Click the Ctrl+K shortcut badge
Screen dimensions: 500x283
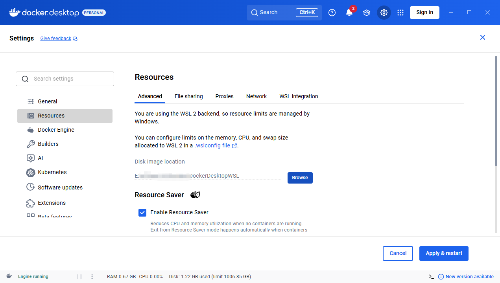(x=307, y=13)
